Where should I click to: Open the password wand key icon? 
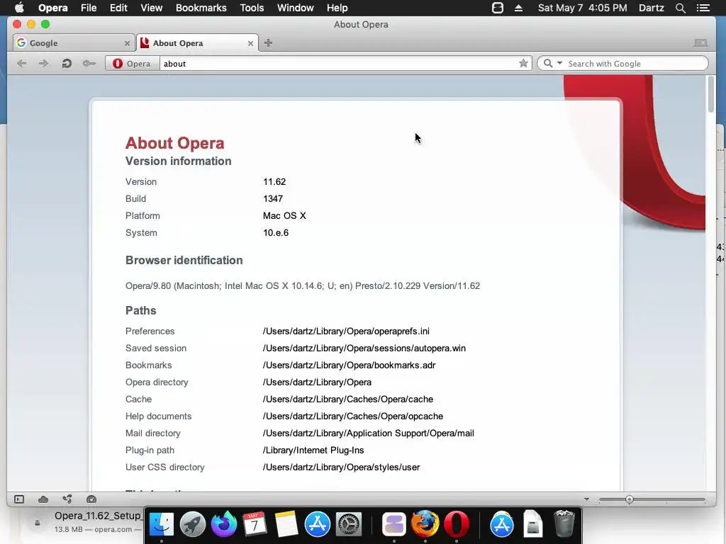(89, 63)
